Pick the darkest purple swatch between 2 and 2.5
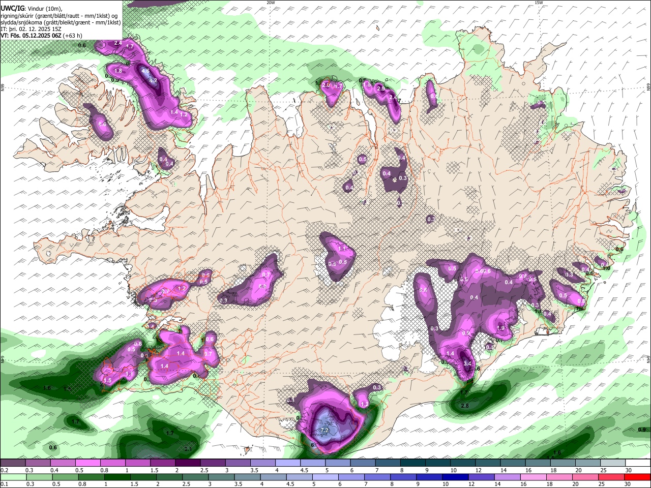The height and width of the screenshot is (488, 651). pyautogui.click(x=187, y=463)
